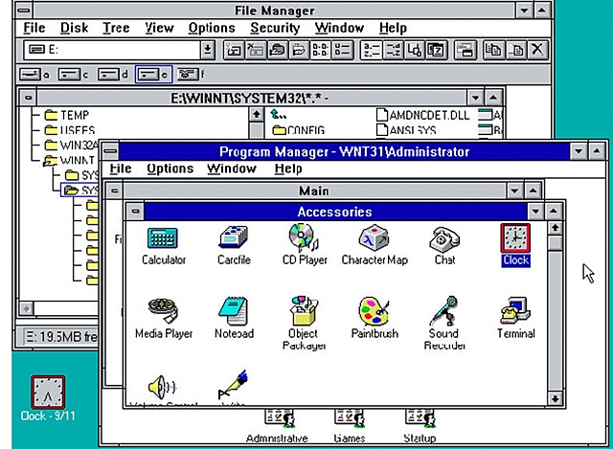
Task: Select the Volume Control speaker icon
Action: click(x=163, y=387)
